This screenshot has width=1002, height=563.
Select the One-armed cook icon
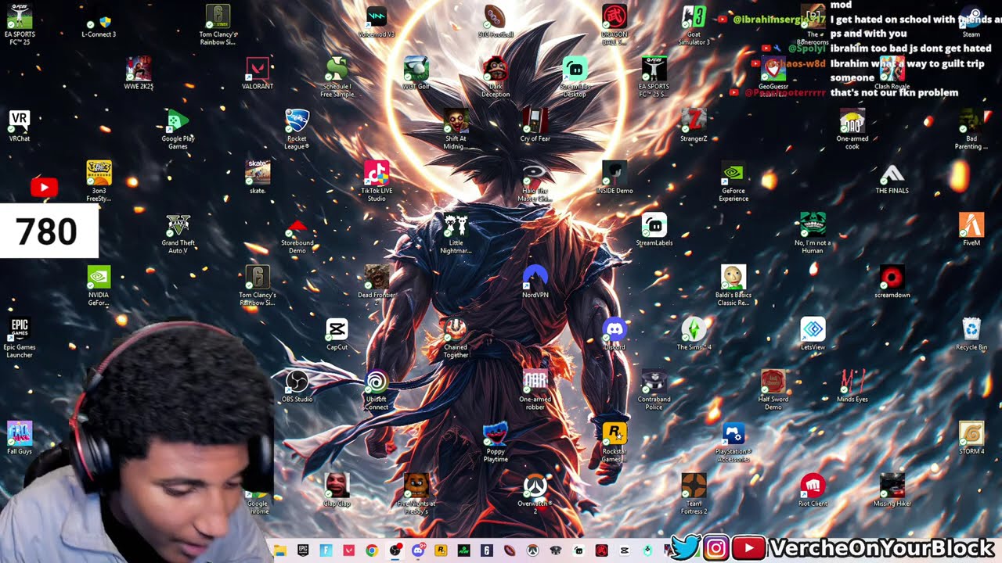[x=852, y=129]
